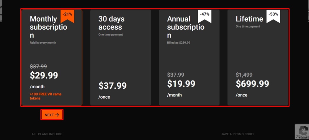Click the reCAPTCHA badge icon
The image size is (309, 140).
[x=303, y=131]
